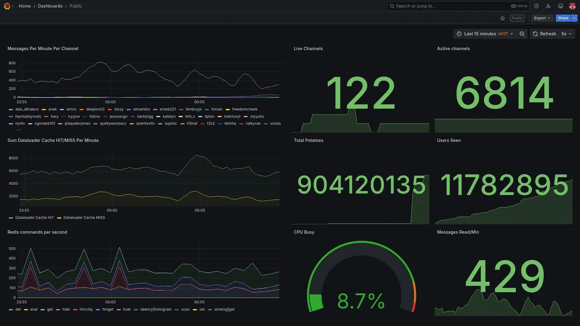Image resolution: width=580 pixels, height=326 pixels.
Task: Go to Dashboards in the breadcrumb
Action: [x=50, y=6]
